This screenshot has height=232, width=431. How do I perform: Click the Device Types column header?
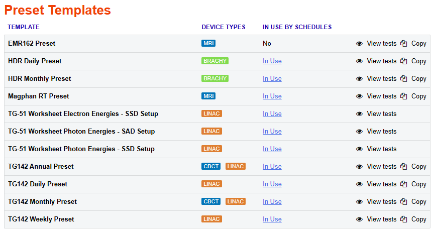224,27
